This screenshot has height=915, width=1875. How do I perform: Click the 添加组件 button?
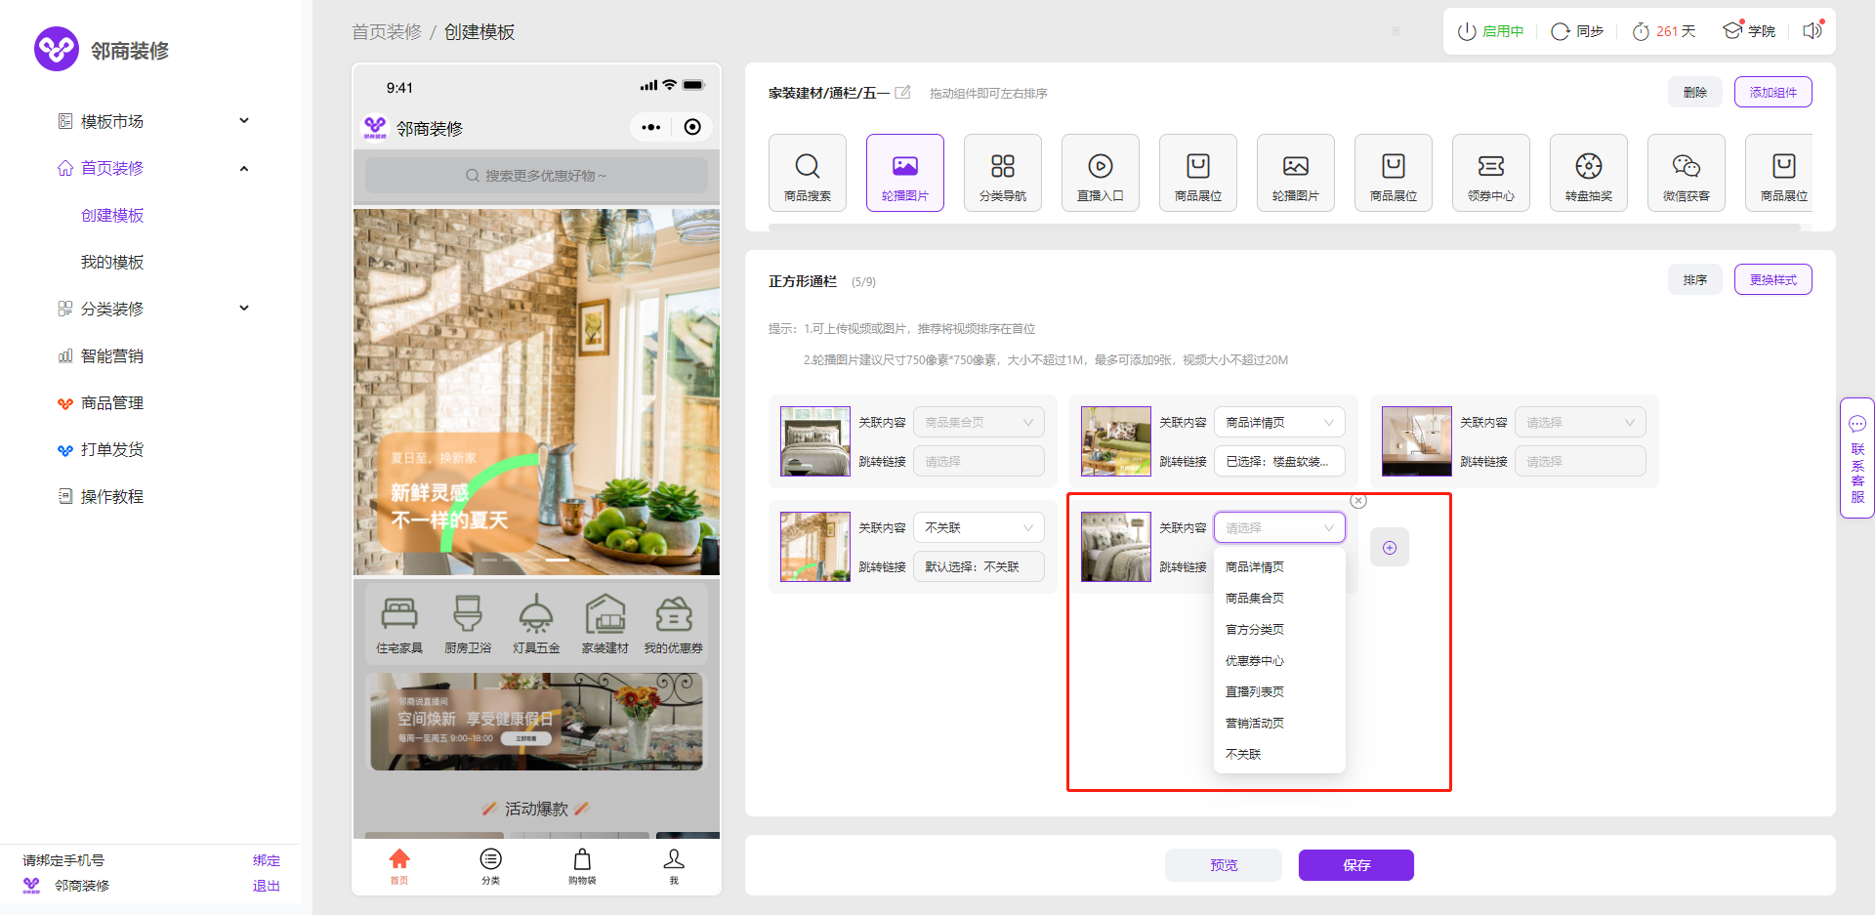pyautogui.click(x=1773, y=93)
